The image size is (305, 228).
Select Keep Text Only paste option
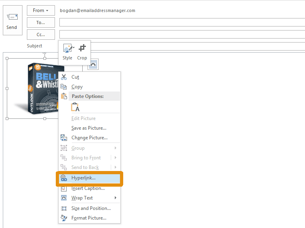(x=75, y=107)
